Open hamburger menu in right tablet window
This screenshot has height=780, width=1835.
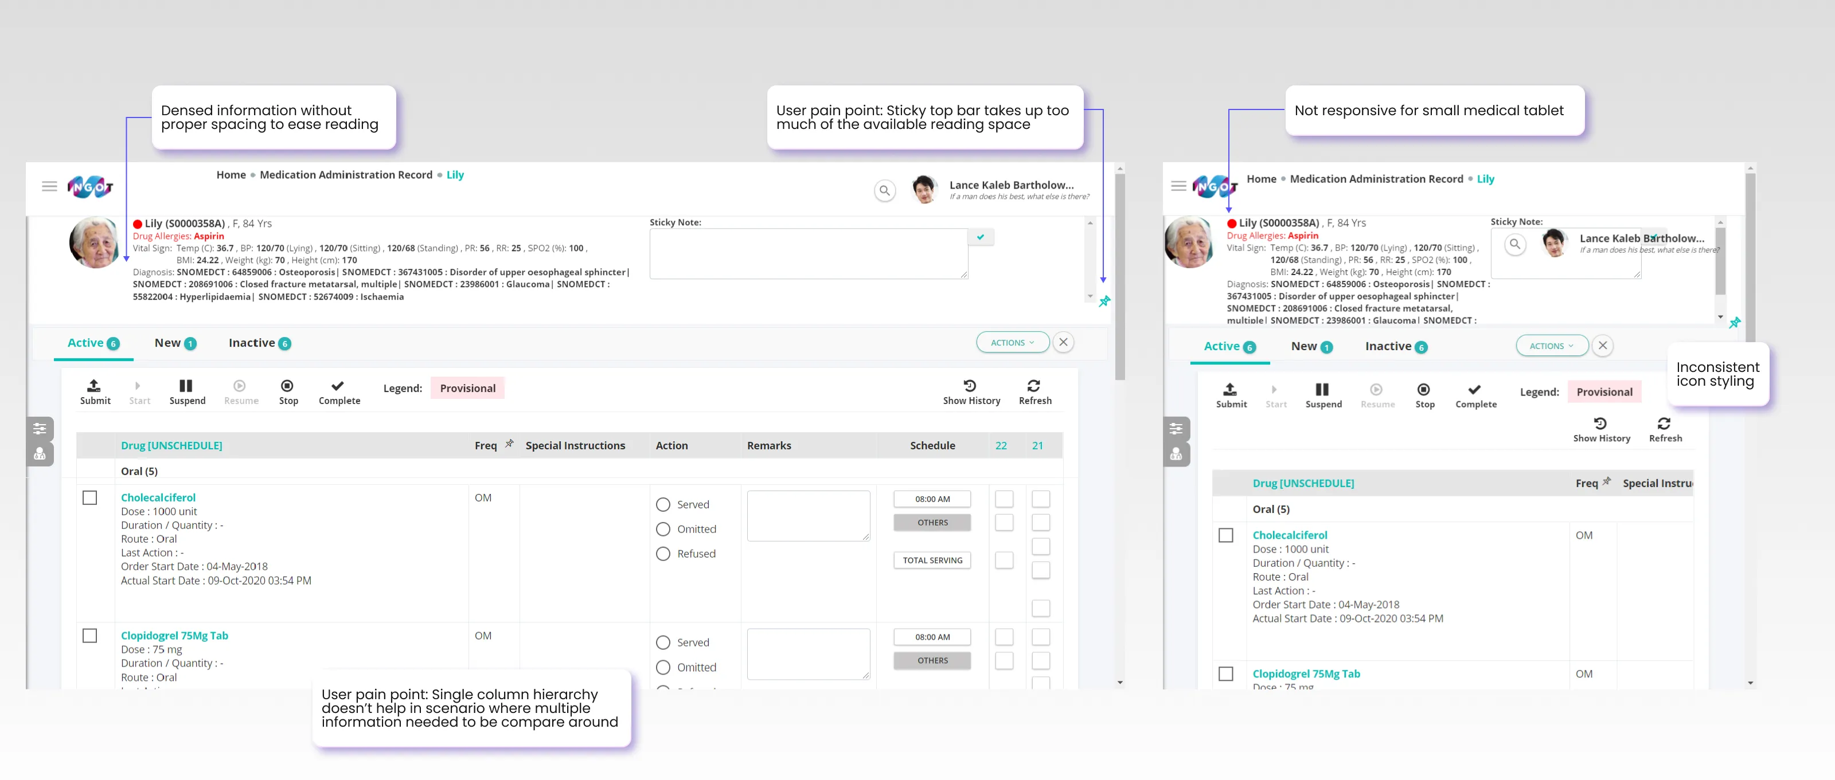tap(1178, 186)
